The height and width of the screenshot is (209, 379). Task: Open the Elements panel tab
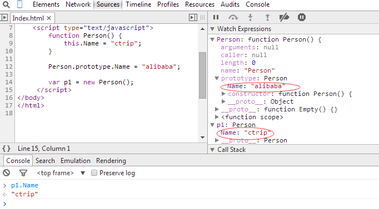46,4
